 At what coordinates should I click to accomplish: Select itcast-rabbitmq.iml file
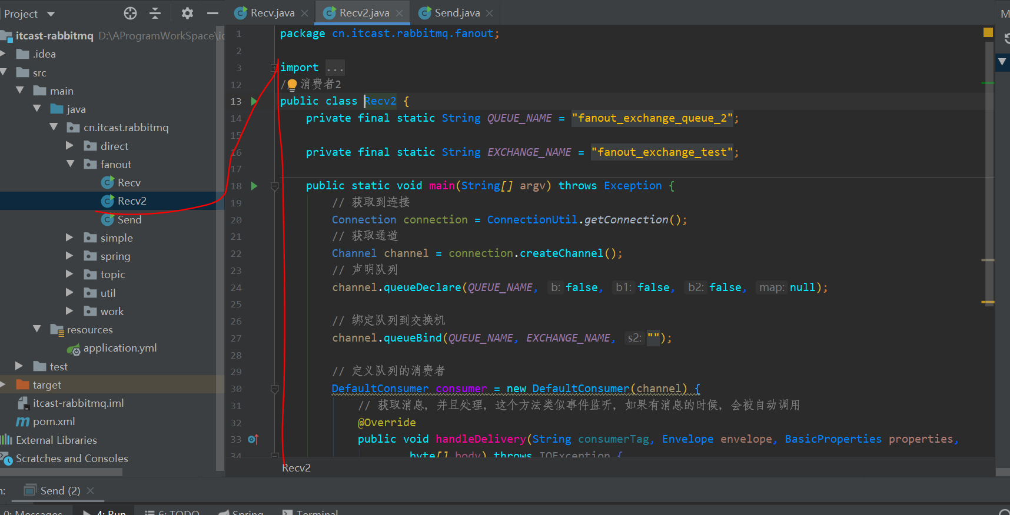78,403
